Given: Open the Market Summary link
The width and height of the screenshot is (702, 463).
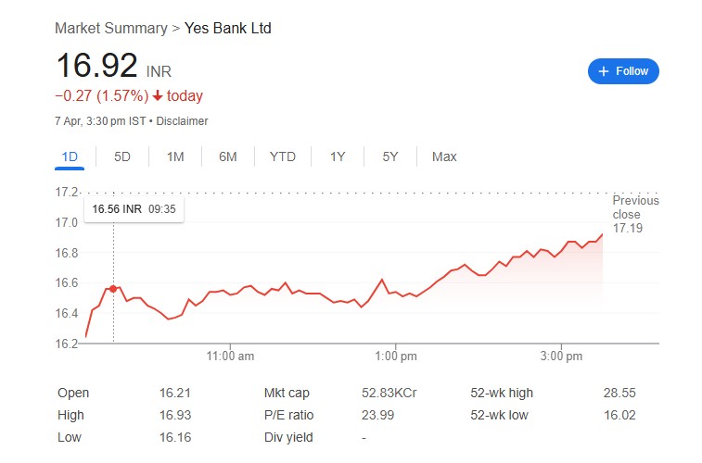Looking at the screenshot, I should 111,28.
